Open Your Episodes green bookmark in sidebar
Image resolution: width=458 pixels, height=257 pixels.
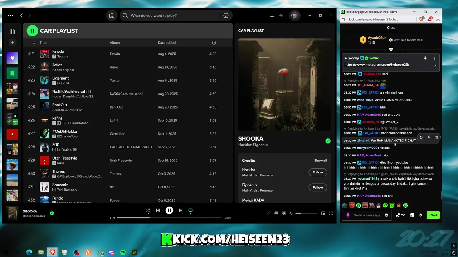12,73
